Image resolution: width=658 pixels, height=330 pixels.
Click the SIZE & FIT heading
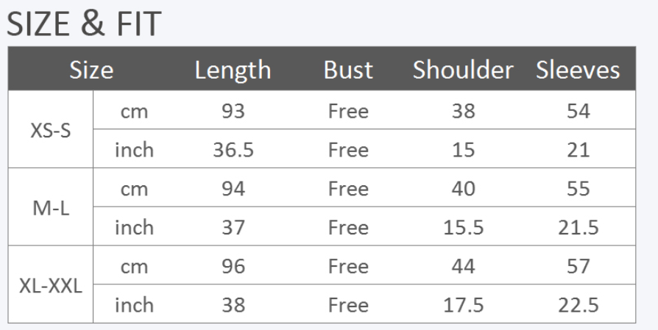click(x=83, y=24)
